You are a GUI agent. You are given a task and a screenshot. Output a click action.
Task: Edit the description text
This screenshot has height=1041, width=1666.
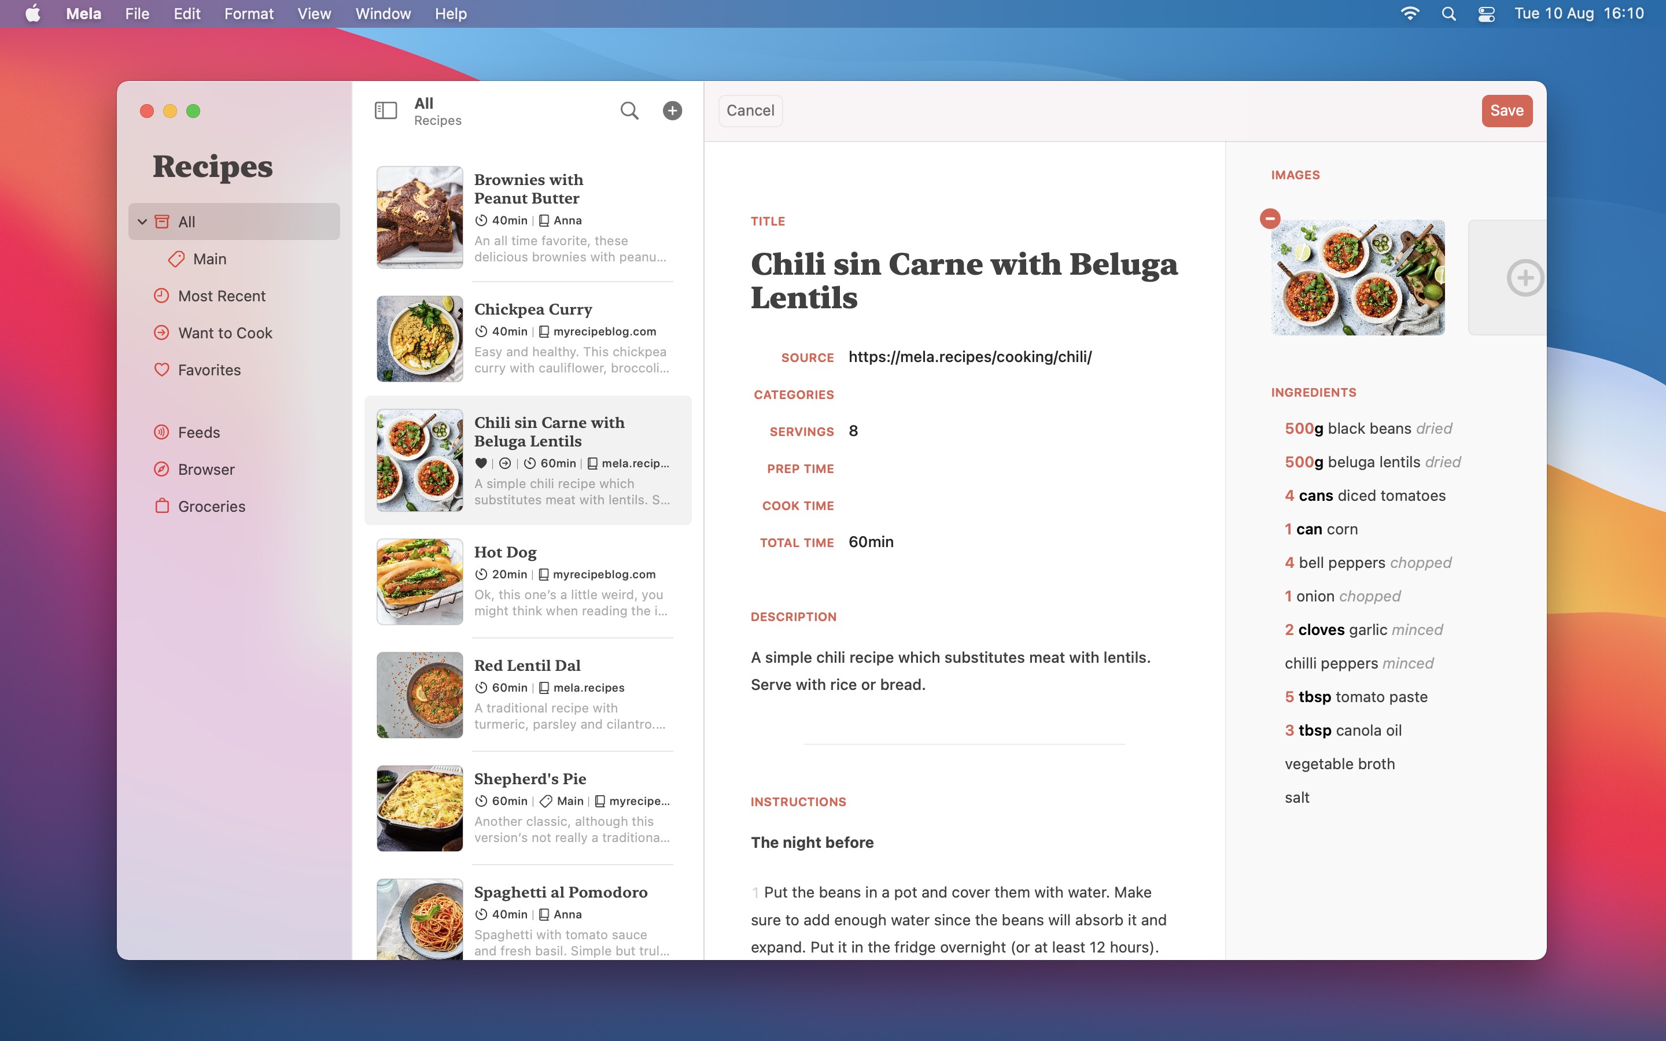pos(951,671)
